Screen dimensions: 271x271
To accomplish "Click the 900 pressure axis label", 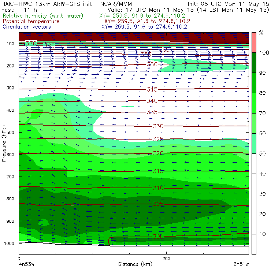I will point(10,221).
